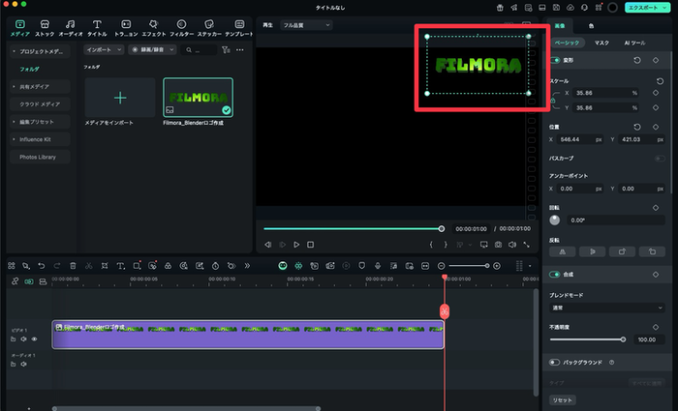The width and height of the screenshot is (678, 411).
Task: Open the タイトル (Titles) panel
Action: (97, 27)
